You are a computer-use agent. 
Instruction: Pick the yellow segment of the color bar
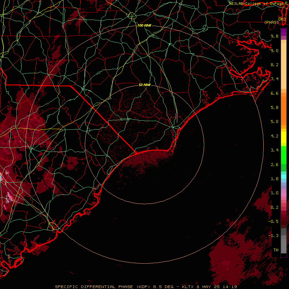284,137
